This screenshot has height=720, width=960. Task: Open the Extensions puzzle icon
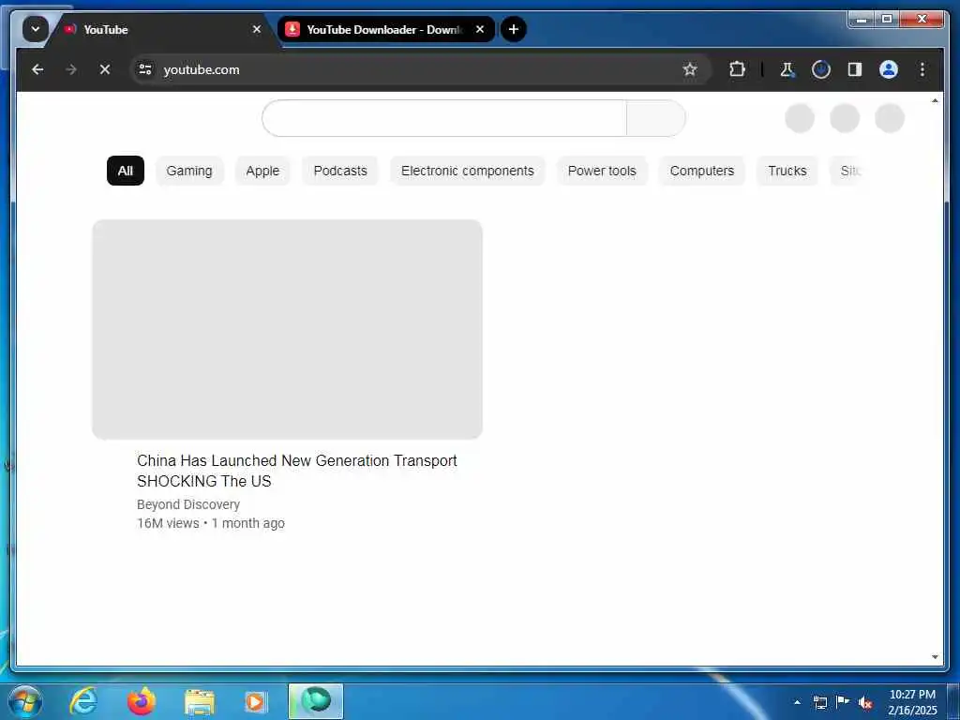click(737, 69)
